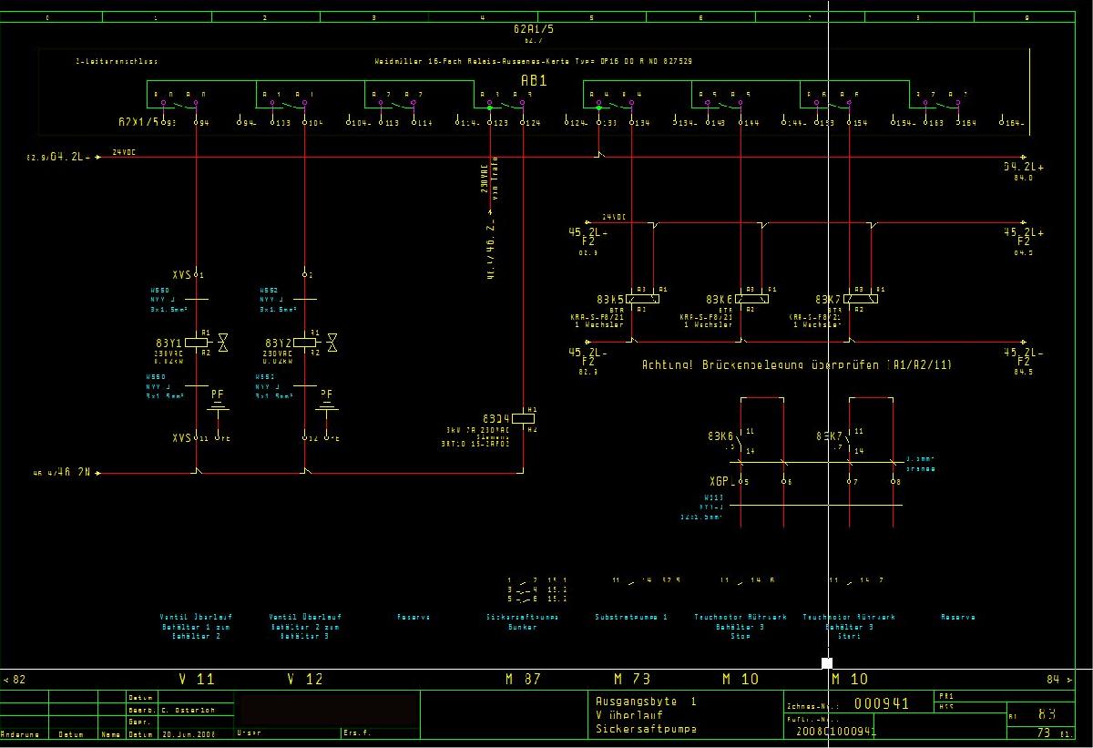Follow the 46.2N cross-reference on the left
1093x748 pixels.
pyautogui.click(x=64, y=473)
